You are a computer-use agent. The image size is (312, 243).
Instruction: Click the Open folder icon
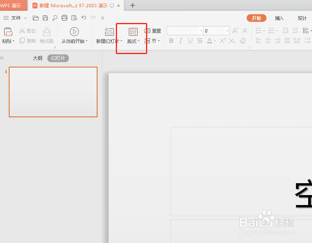36,18
